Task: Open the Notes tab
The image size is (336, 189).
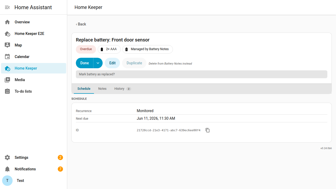Action: tap(102, 89)
